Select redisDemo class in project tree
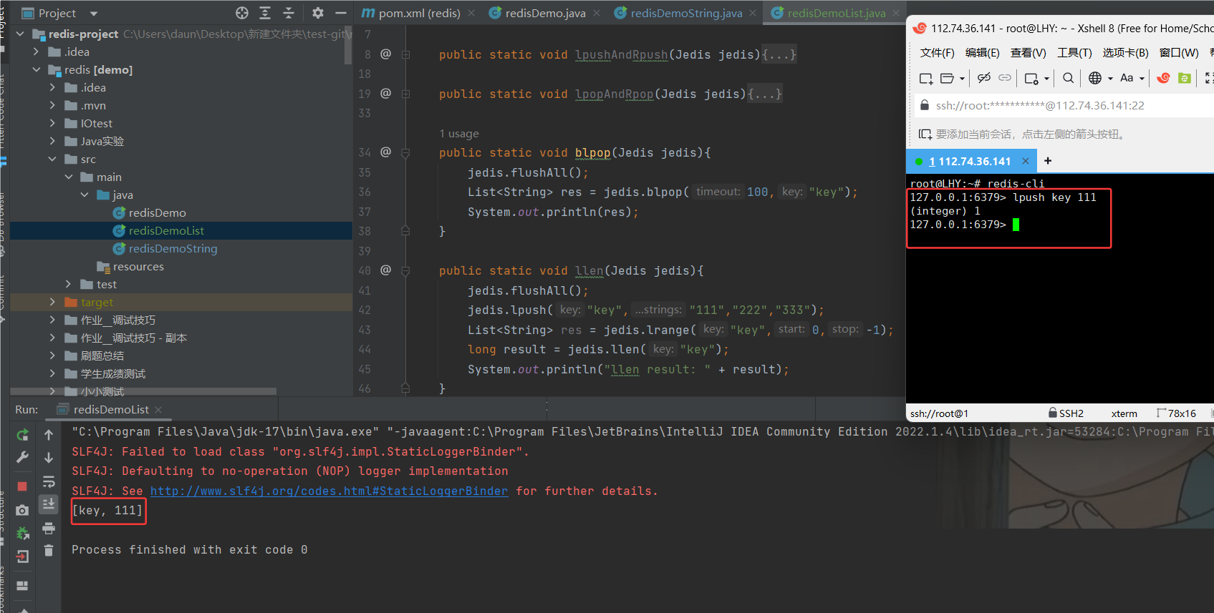 pos(157,212)
